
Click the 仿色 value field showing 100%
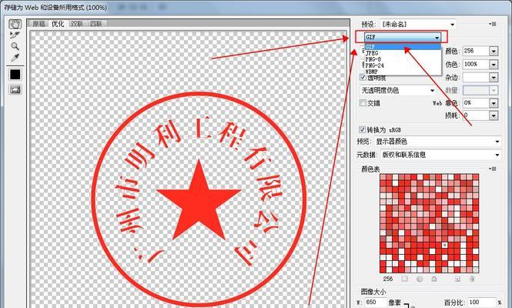click(x=476, y=65)
